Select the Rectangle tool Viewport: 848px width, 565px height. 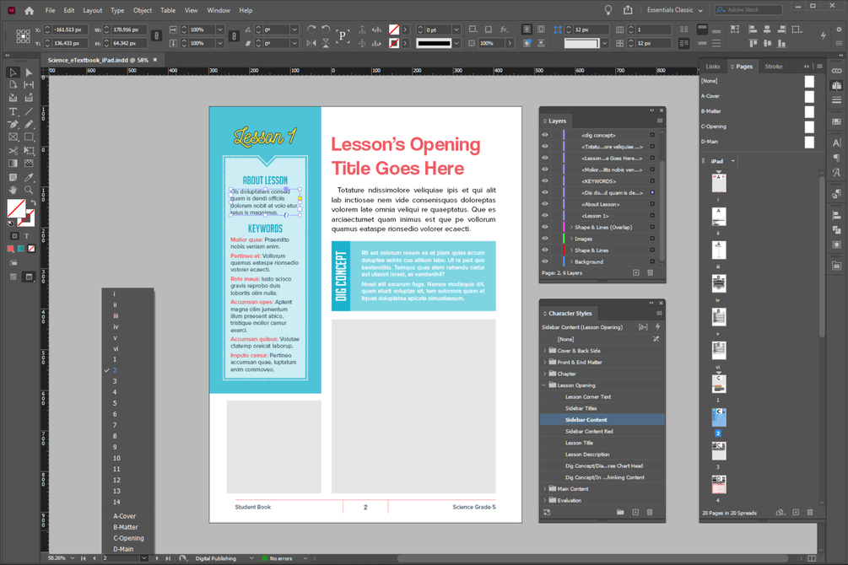coord(29,137)
